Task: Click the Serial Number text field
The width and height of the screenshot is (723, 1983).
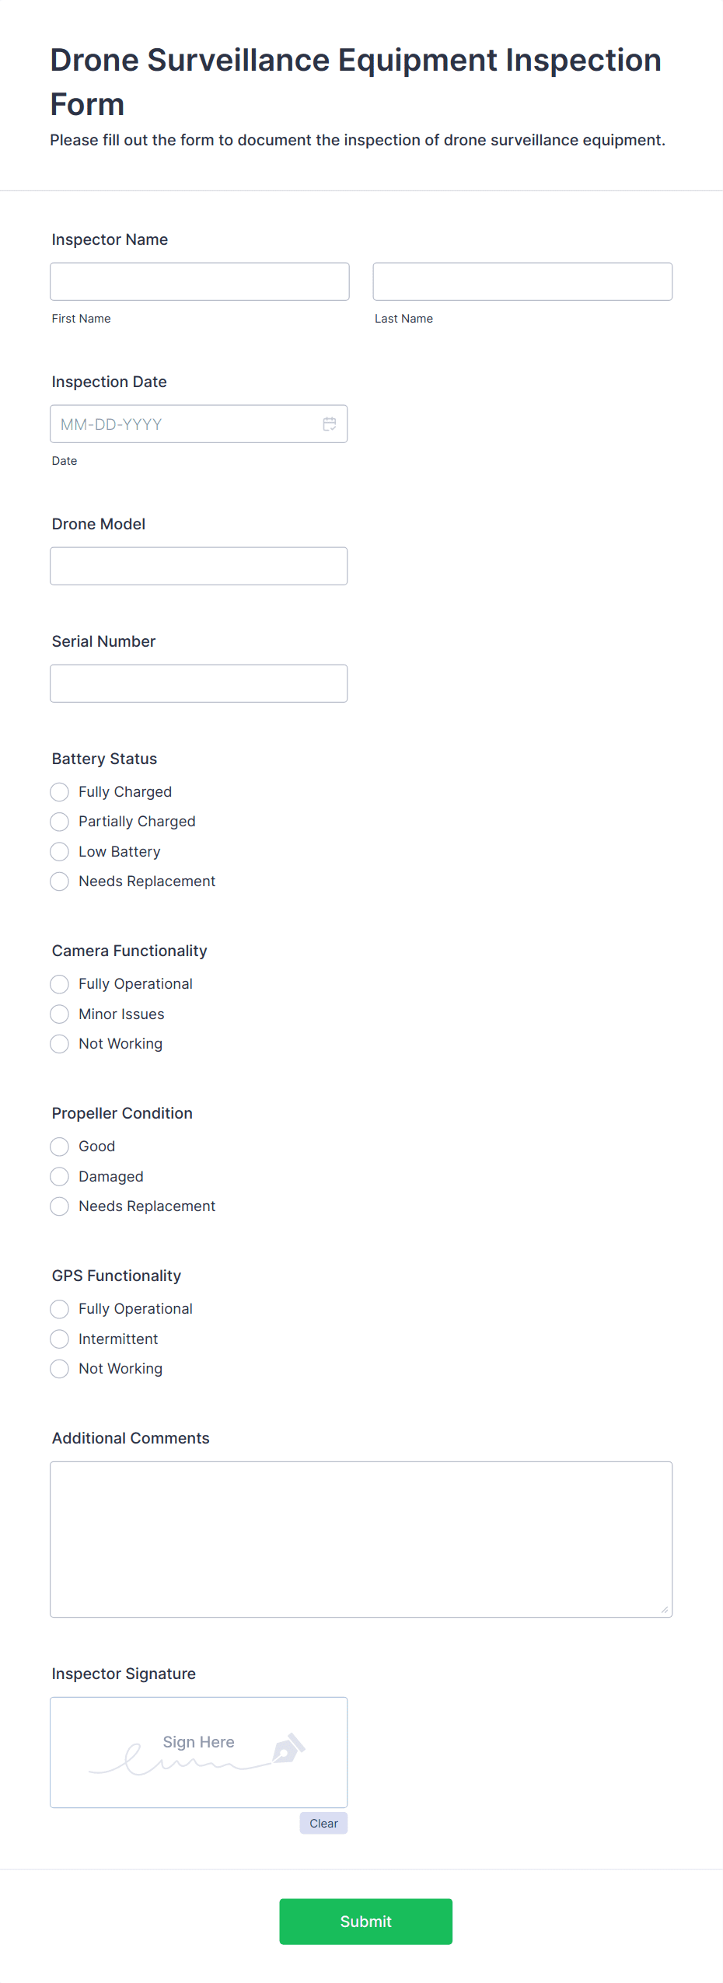Action: [199, 683]
